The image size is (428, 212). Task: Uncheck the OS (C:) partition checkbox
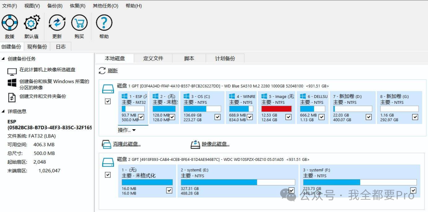pyautogui.click(x=217, y=117)
